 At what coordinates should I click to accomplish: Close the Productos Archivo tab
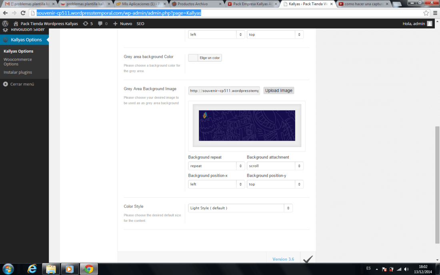[220, 4]
